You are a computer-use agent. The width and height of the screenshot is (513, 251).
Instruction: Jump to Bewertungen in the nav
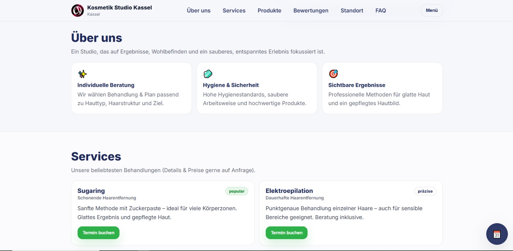tap(311, 11)
